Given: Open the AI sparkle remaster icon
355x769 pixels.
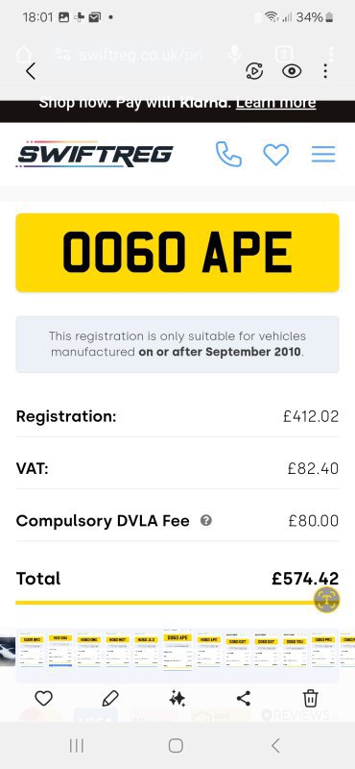Looking at the screenshot, I should pyautogui.click(x=177, y=698).
